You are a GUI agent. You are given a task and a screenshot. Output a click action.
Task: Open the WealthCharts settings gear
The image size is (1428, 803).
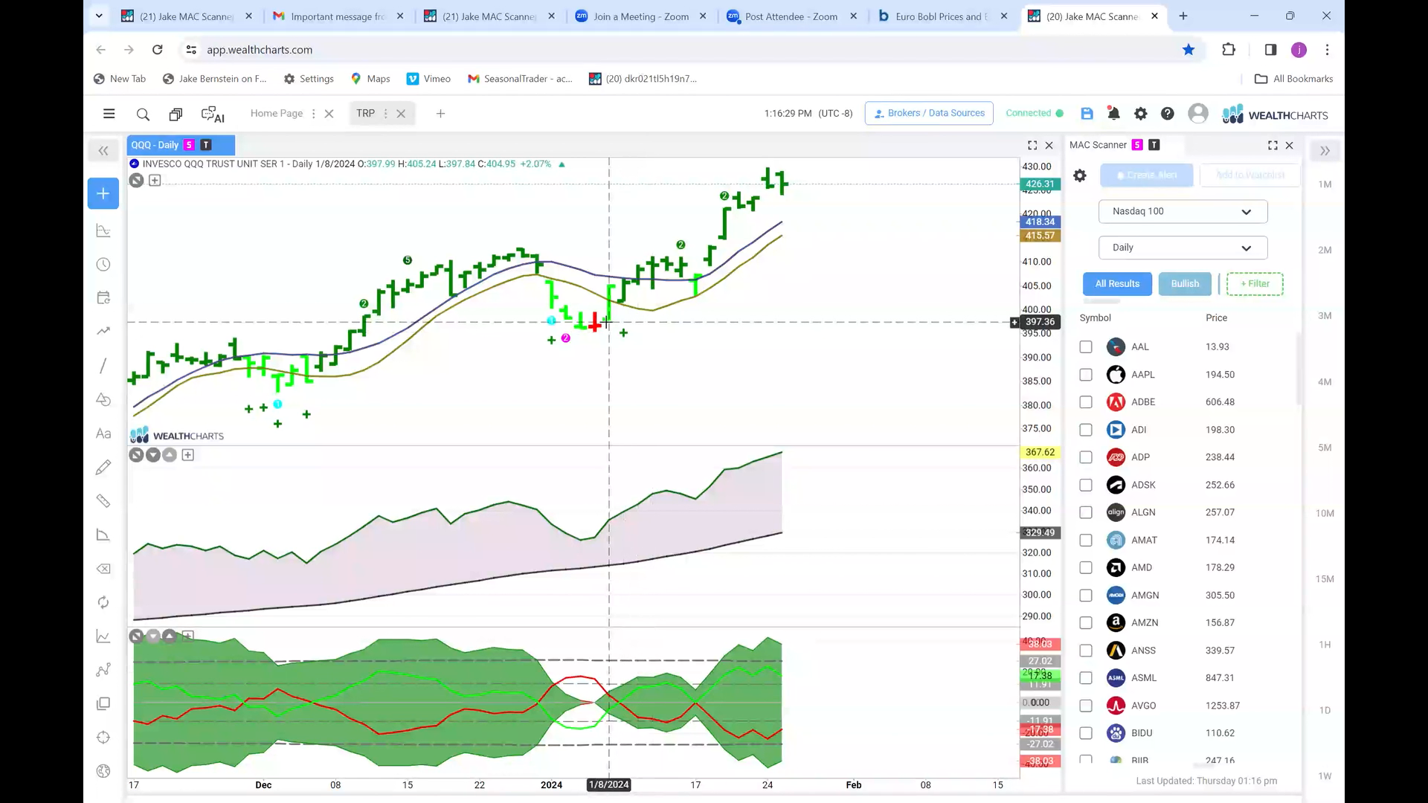(1140, 114)
